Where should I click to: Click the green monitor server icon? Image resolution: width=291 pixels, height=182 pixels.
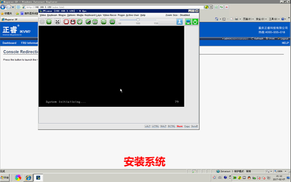[x=188, y=22]
